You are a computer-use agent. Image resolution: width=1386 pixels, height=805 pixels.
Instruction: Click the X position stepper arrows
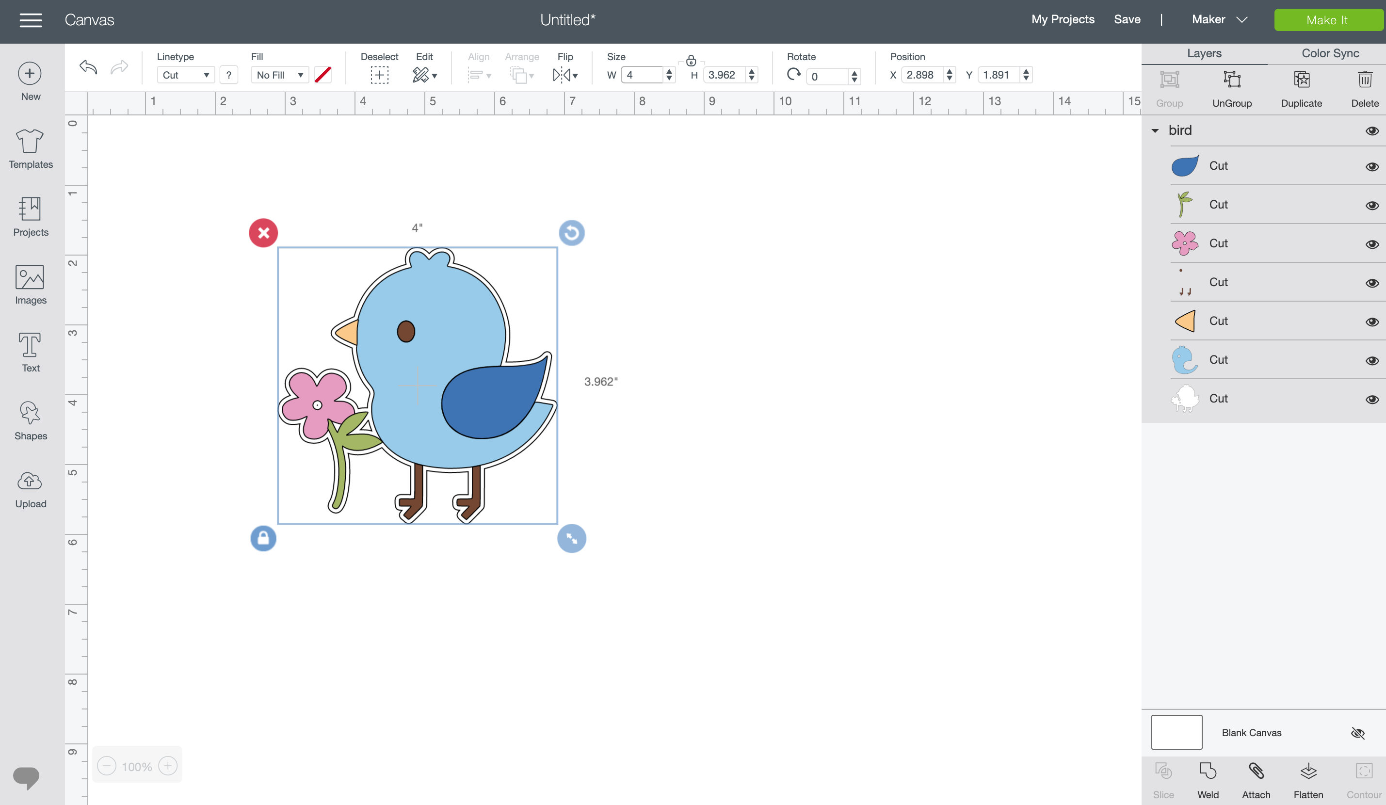point(950,75)
